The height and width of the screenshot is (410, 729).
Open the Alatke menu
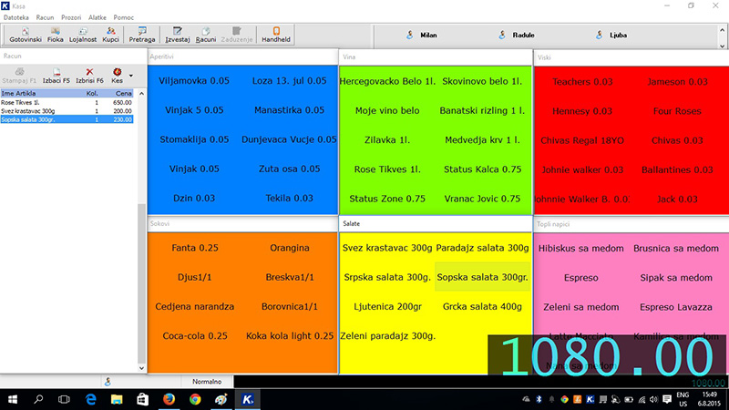pos(98,17)
